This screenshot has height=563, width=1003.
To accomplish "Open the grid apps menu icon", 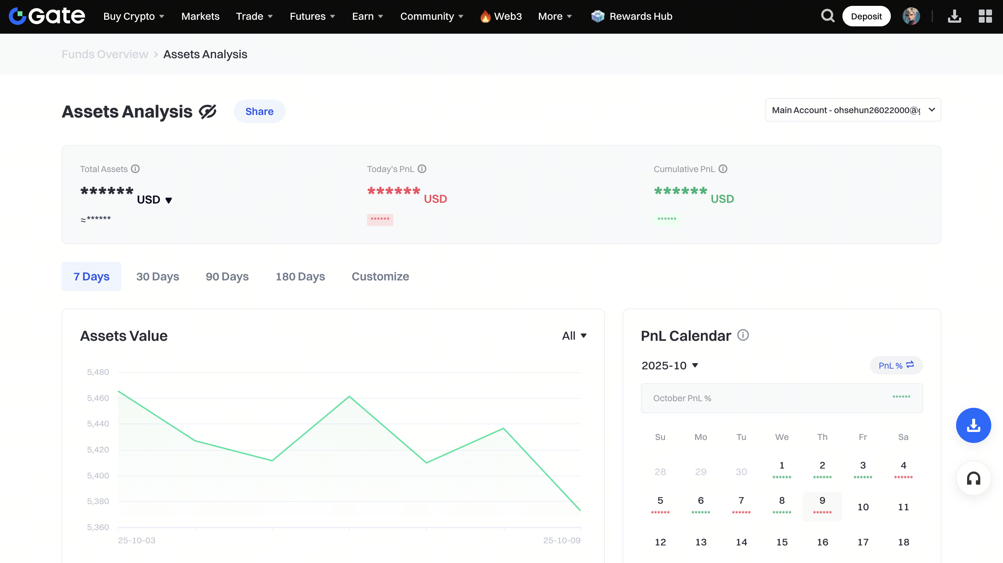I will [985, 16].
